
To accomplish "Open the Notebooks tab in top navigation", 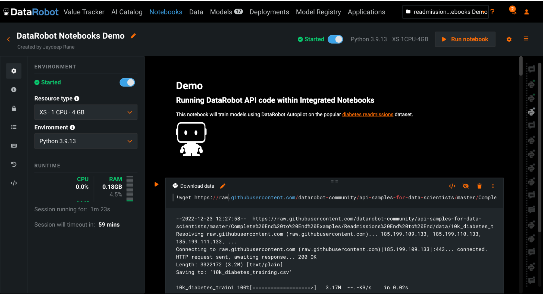I will point(166,12).
